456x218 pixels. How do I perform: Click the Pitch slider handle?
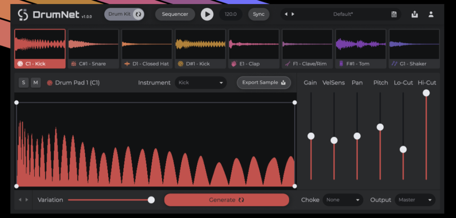pyautogui.click(x=380, y=127)
